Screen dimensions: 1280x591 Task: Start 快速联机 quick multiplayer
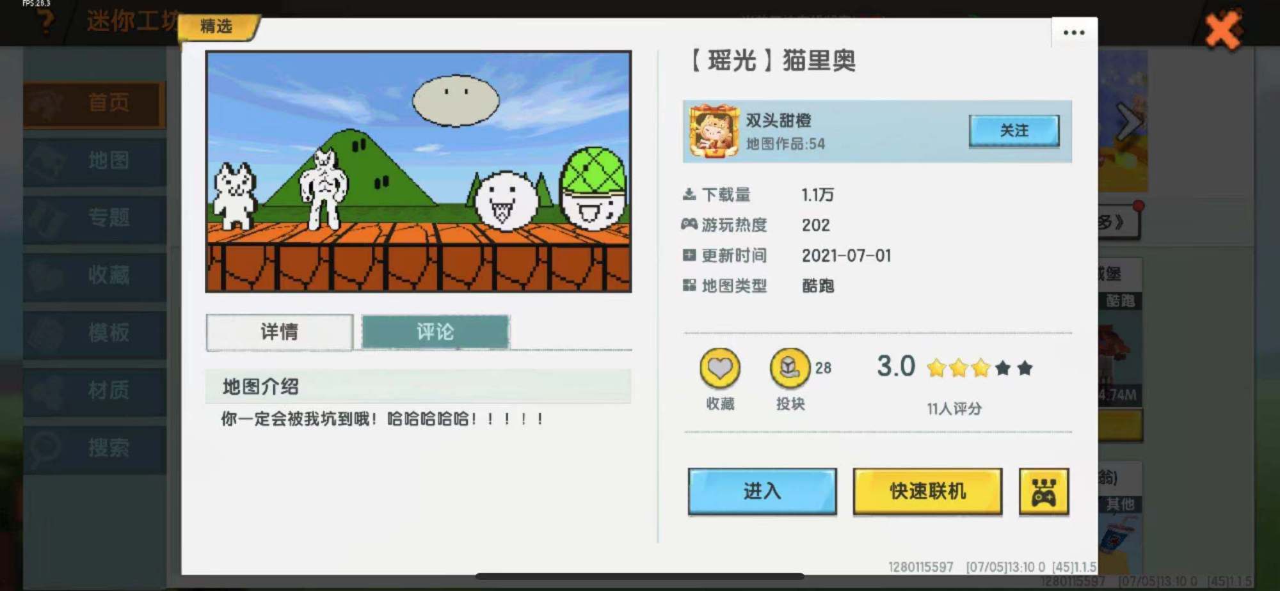point(927,492)
